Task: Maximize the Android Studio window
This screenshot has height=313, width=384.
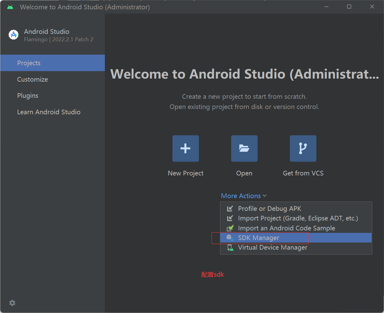Action: click(349, 7)
